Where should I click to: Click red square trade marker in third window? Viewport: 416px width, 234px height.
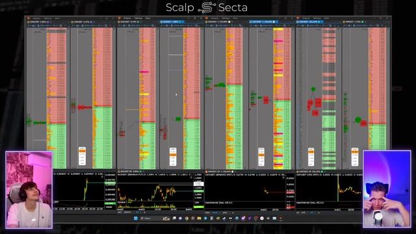tap(266, 99)
